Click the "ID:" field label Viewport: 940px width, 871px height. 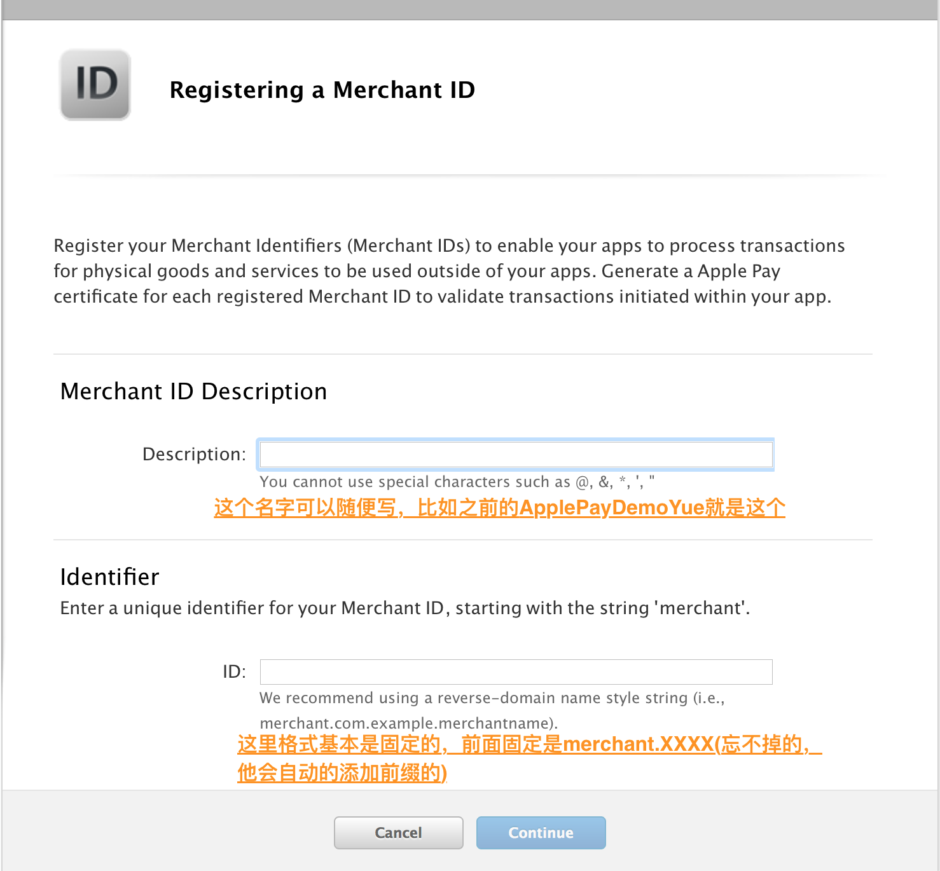pyautogui.click(x=234, y=672)
